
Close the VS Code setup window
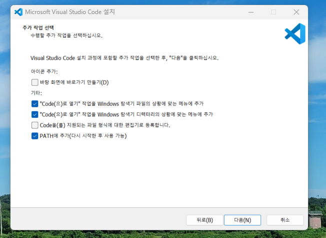[296, 12]
